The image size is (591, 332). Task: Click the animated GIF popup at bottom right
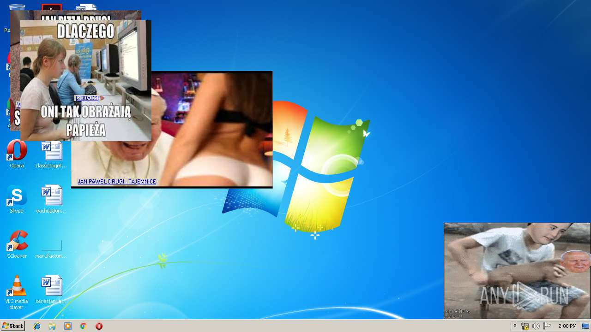click(x=517, y=271)
